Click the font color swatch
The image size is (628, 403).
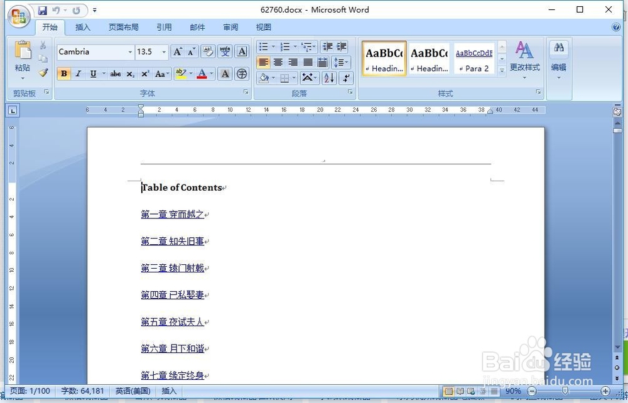pyautogui.click(x=202, y=73)
